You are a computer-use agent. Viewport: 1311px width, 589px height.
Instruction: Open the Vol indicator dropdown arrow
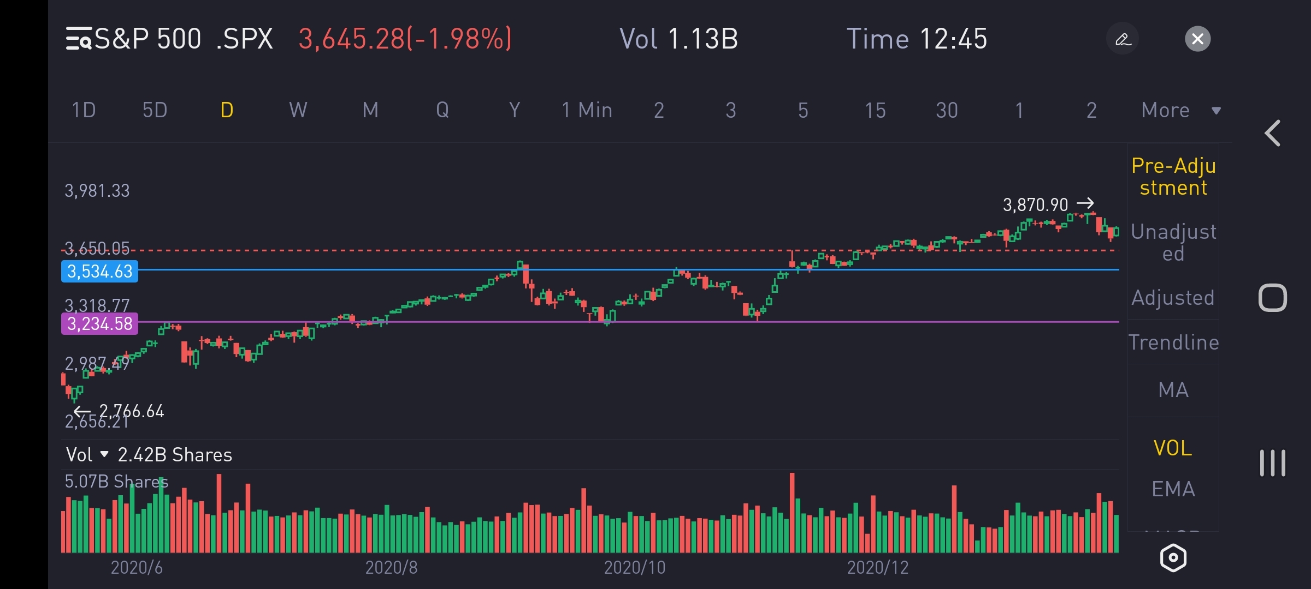(x=104, y=454)
